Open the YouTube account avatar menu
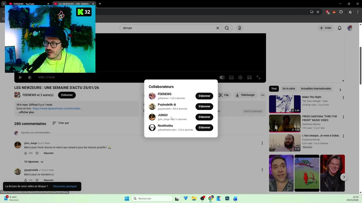Image resolution: width=362 pixels, height=203 pixels. coord(350,28)
